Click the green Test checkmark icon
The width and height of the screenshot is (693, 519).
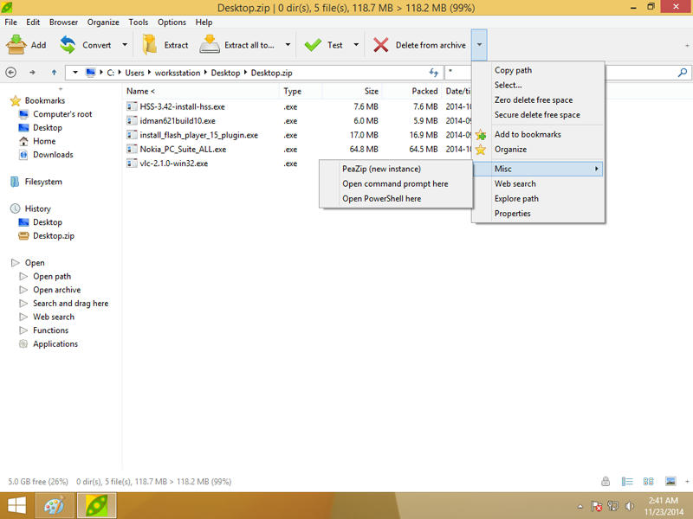pyautogui.click(x=313, y=45)
